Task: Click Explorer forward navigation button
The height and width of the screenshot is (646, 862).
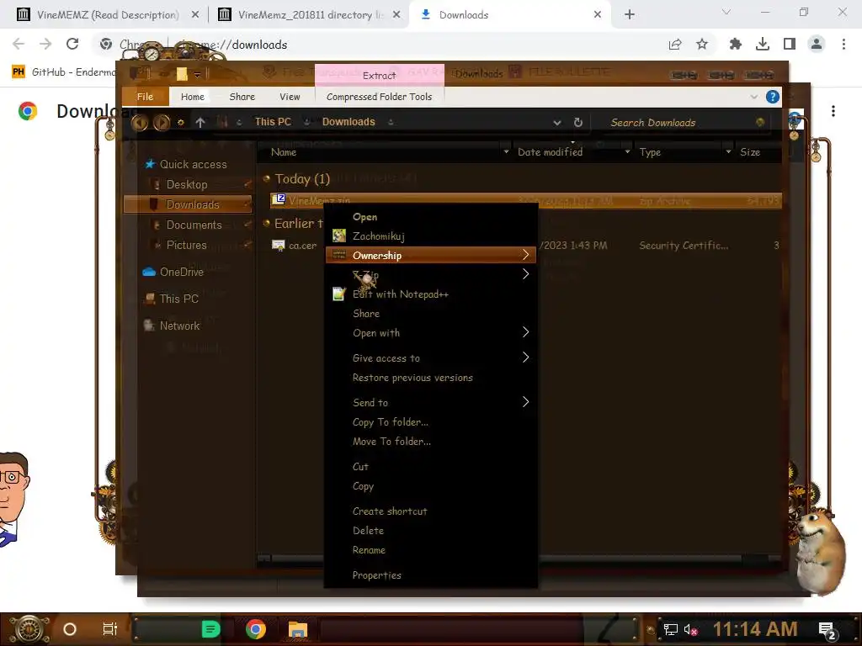Action: tap(162, 123)
